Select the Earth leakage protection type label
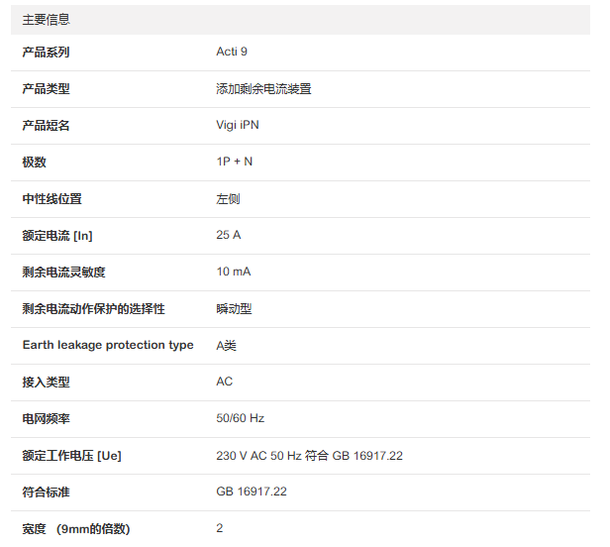The image size is (610, 547). (108, 345)
